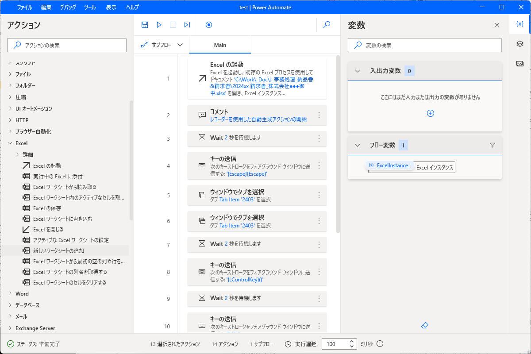Open more options for コメント action
Viewport: 531px width, 354px height.
pyautogui.click(x=319, y=115)
